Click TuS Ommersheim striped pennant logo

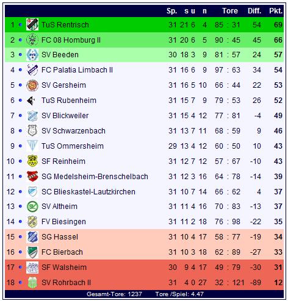[32, 146]
